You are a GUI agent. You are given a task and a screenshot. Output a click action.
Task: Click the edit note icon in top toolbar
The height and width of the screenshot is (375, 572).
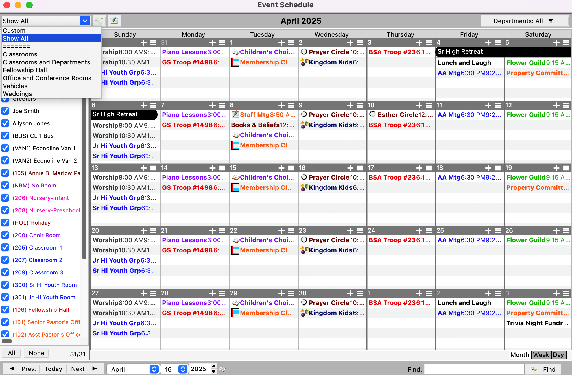point(114,21)
